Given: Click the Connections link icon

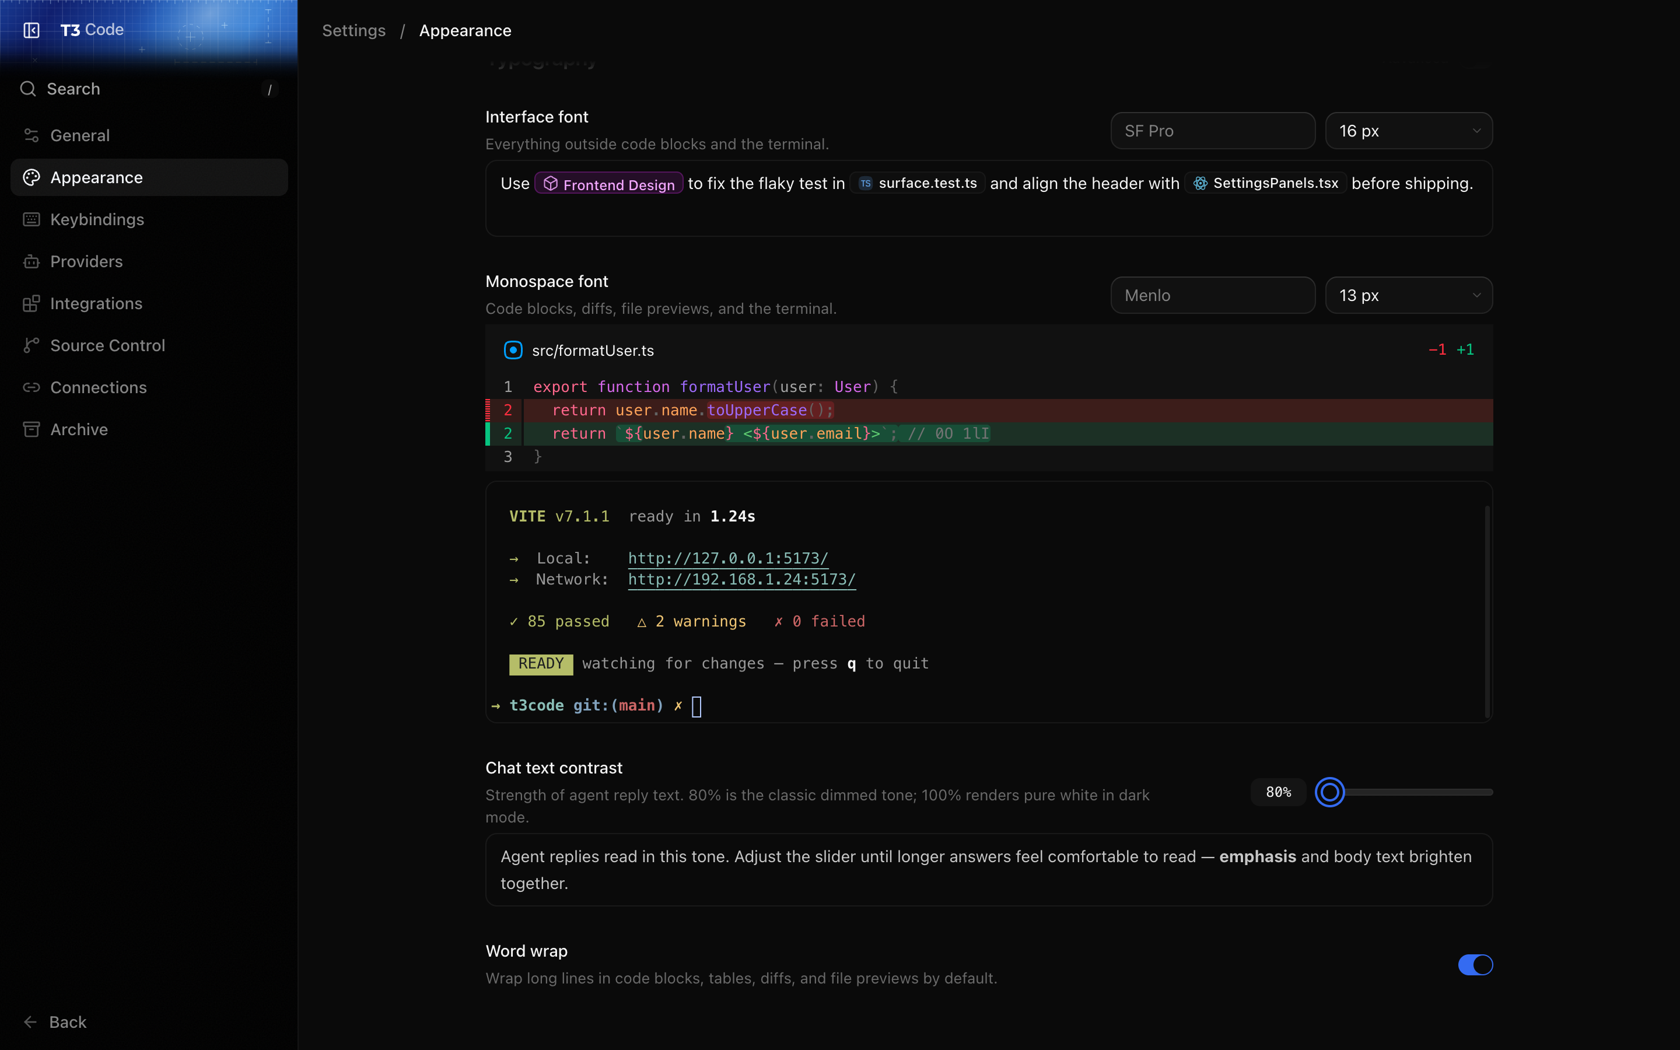Looking at the screenshot, I should pyautogui.click(x=32, y=387).
